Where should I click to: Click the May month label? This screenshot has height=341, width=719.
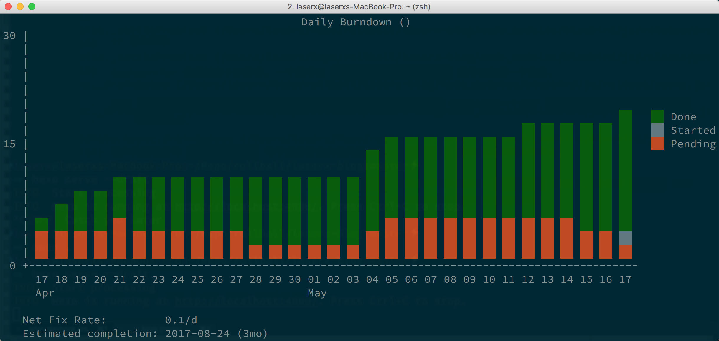click(317, 293)
